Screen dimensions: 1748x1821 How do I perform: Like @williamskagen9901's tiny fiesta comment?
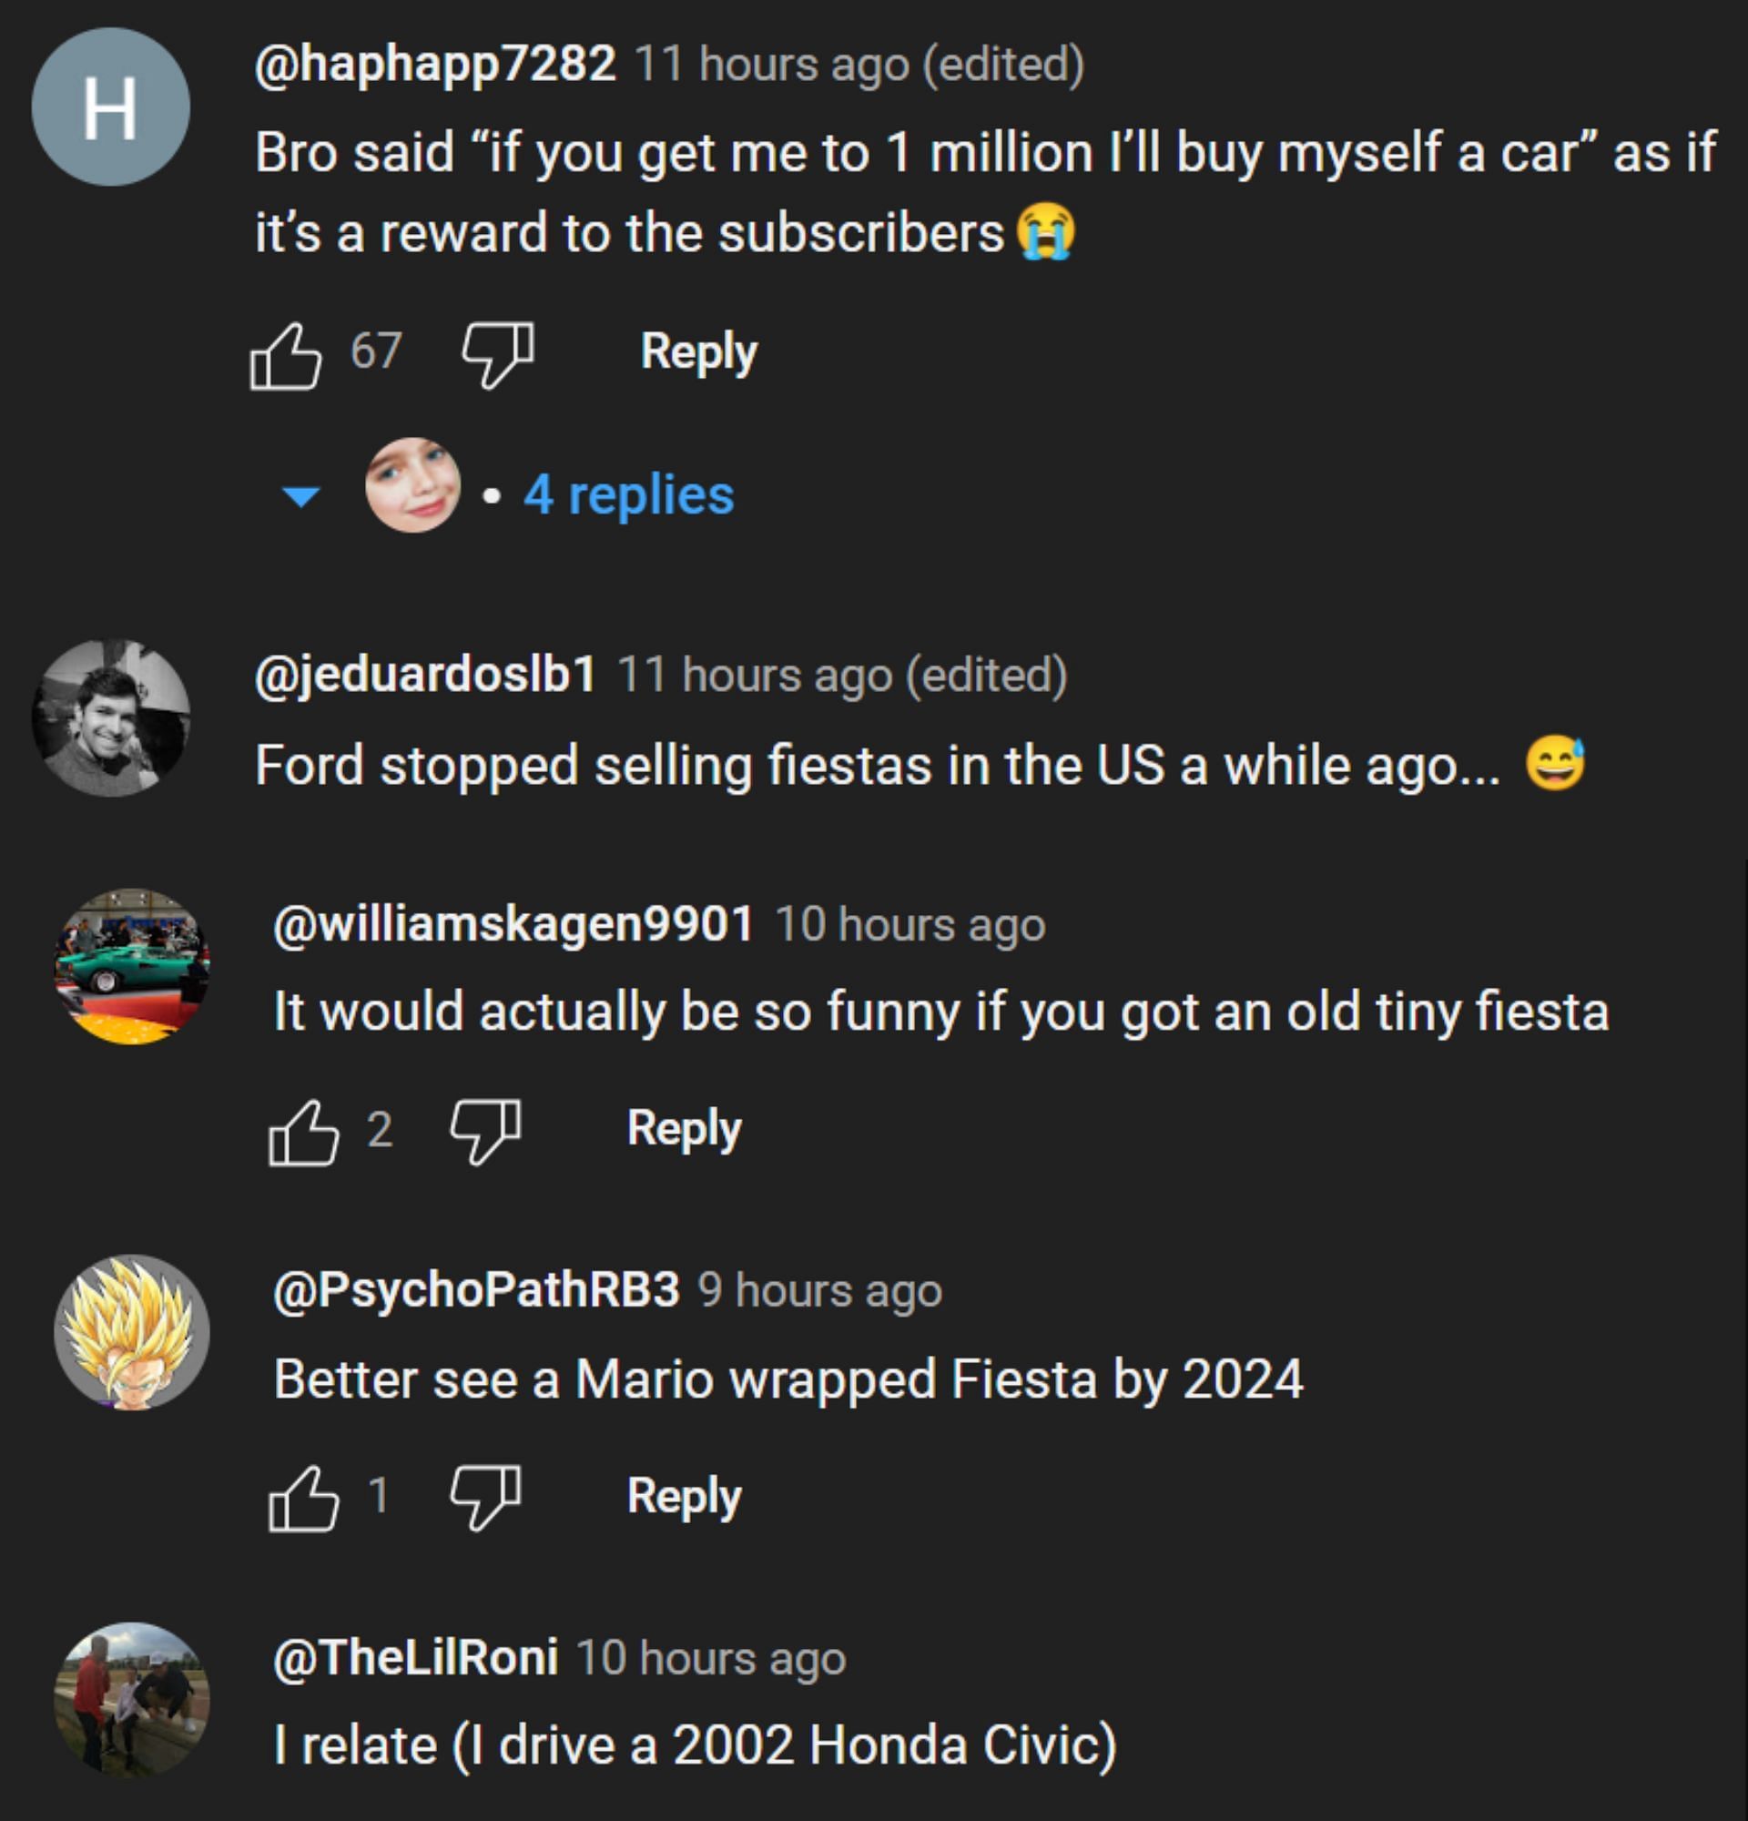point(303,1132)
